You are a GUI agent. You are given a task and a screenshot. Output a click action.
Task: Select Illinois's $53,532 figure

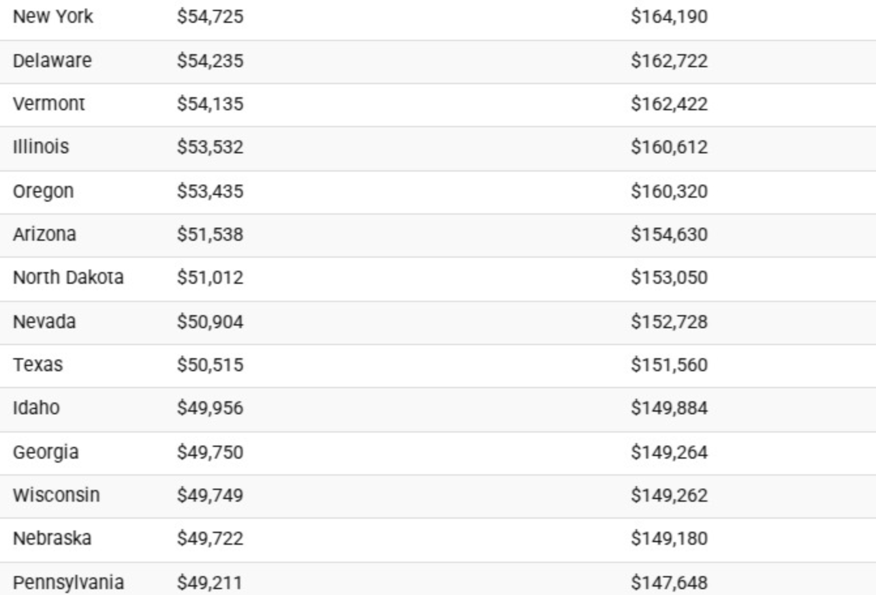210,147
